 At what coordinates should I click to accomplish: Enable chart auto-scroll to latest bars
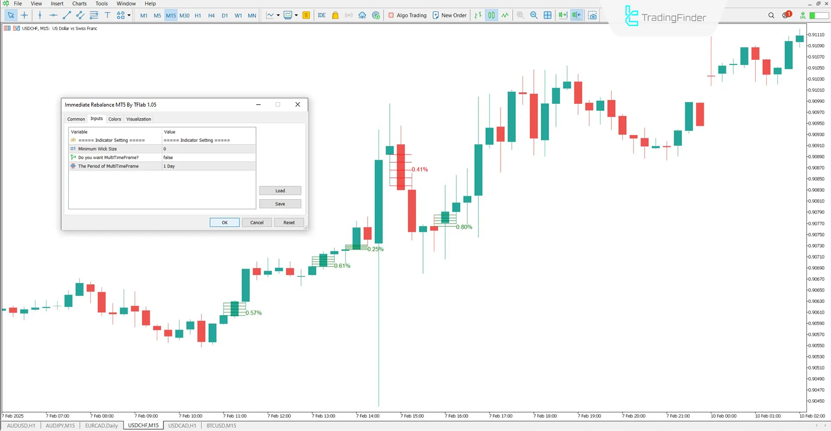(x=563, y=15)
